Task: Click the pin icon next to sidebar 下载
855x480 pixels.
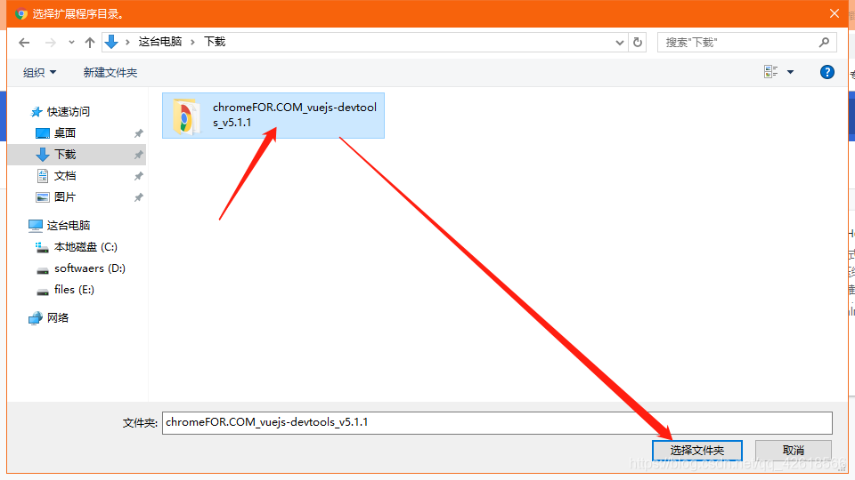Action: (x=139, y=155)
